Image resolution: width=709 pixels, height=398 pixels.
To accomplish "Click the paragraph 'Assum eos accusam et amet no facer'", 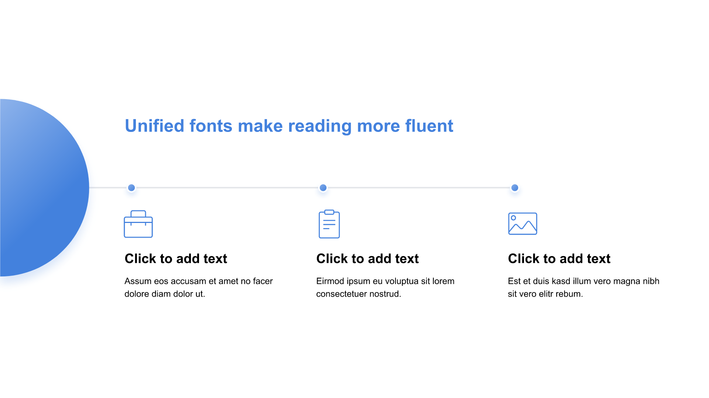I will (x=199, y=287).
